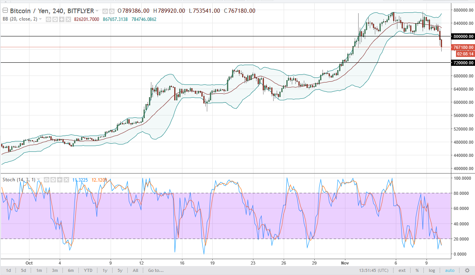Click the BB lower value 784746.0862

[144, 19]
